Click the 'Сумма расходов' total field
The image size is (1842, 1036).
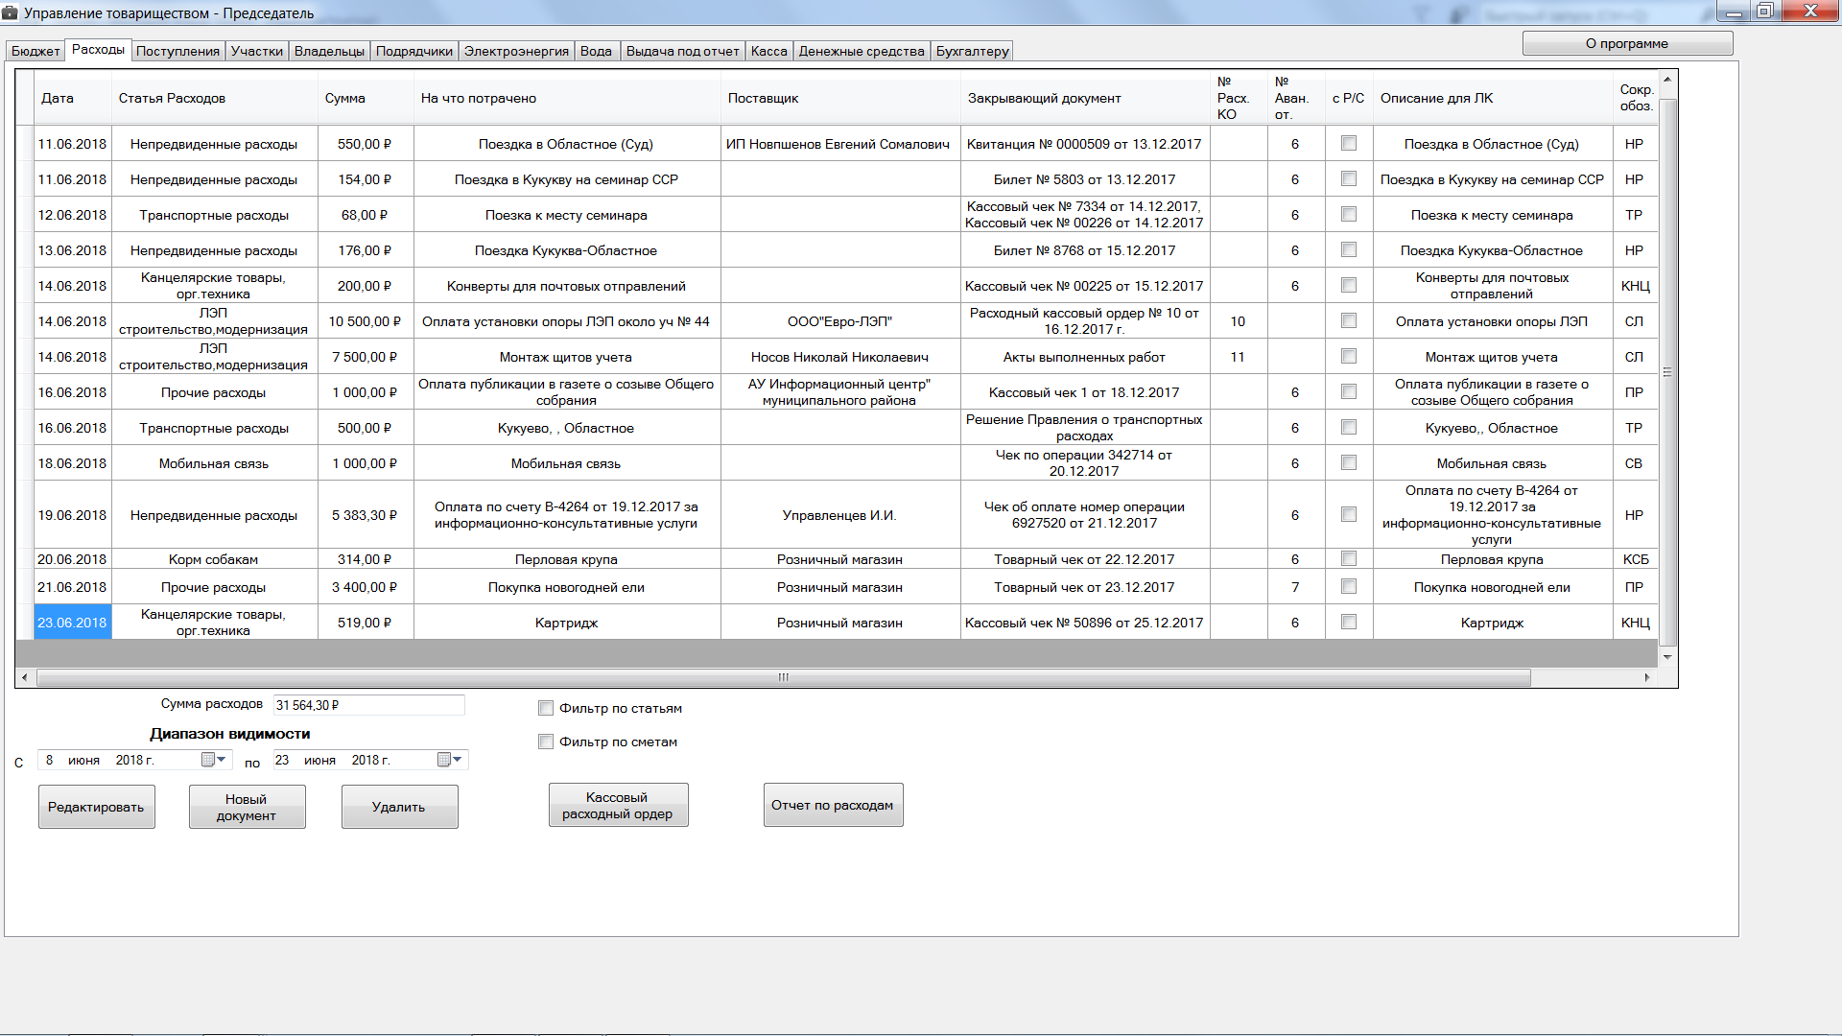pyautogui.click(x=368, y=705)
